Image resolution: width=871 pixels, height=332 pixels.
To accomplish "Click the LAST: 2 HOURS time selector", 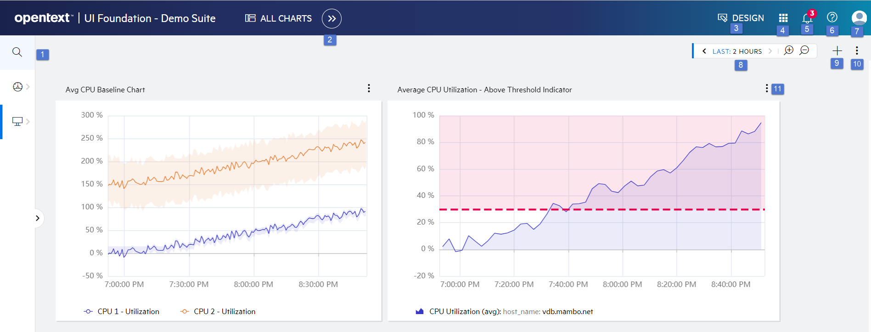I will coord(737,51).
